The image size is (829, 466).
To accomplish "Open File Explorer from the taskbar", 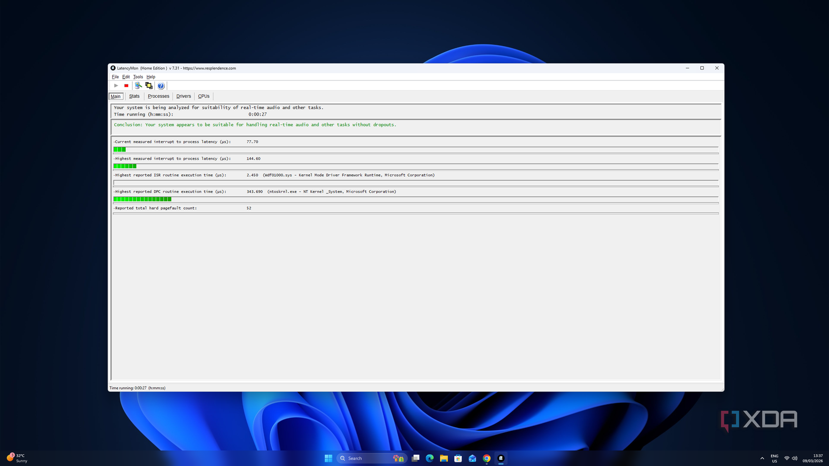I will coord(444,458).
